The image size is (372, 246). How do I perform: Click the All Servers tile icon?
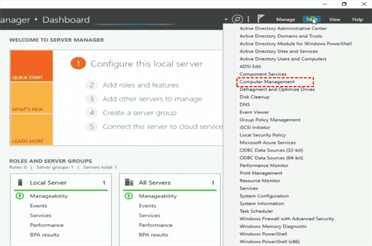[x=129, y=182]
